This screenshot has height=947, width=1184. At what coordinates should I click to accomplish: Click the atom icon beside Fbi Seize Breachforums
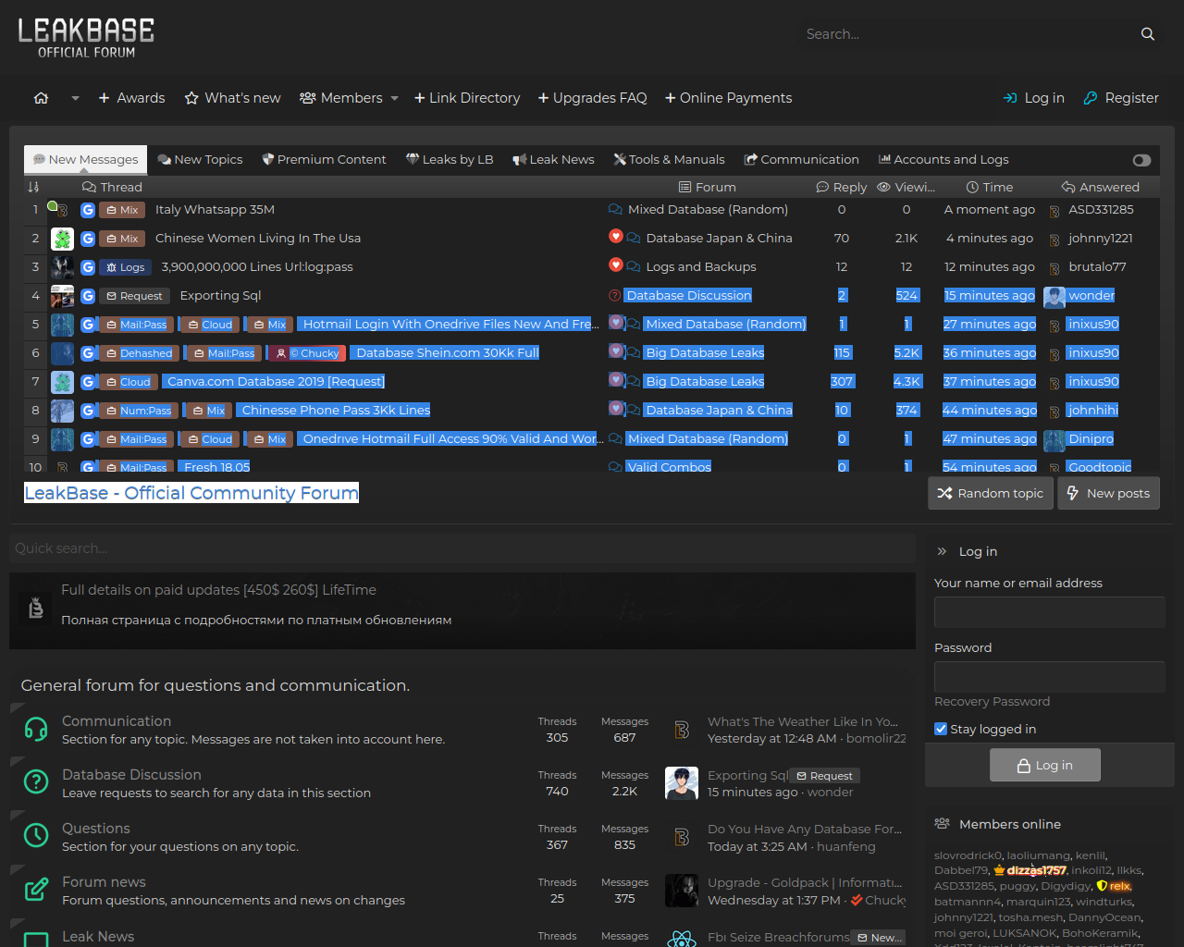pyautogui.click(x=682, y=940)
